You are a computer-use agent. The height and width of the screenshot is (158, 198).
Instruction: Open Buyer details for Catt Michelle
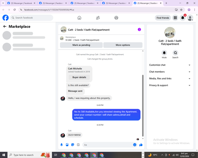pos(79,77)
